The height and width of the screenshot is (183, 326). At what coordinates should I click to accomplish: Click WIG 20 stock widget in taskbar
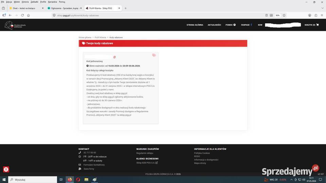[x=276, y=180]
